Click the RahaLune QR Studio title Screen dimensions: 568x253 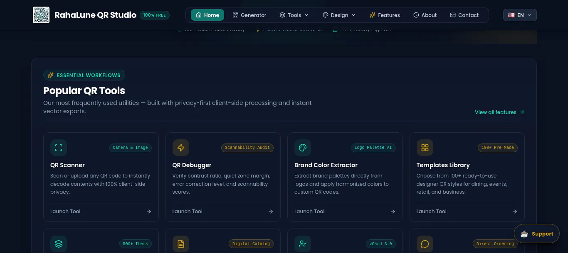click(x=95, y=15)
